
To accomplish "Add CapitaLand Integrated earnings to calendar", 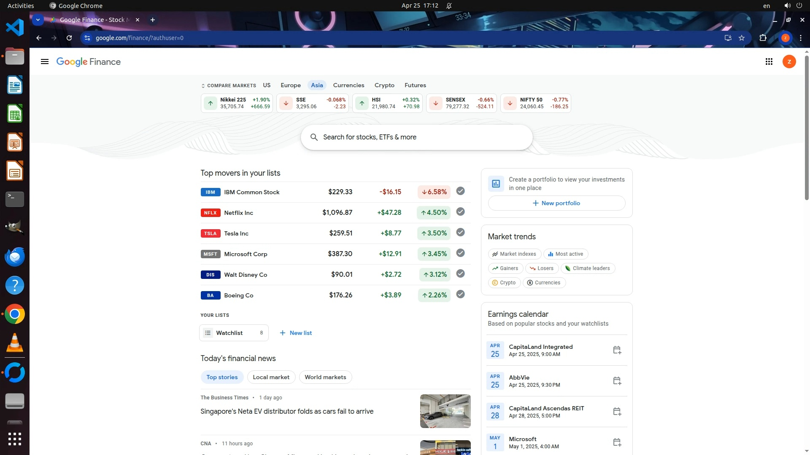I will point(617,350).
